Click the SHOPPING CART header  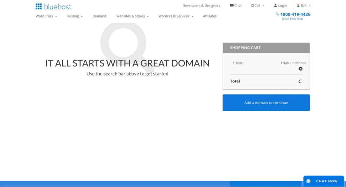coord(266,48)
